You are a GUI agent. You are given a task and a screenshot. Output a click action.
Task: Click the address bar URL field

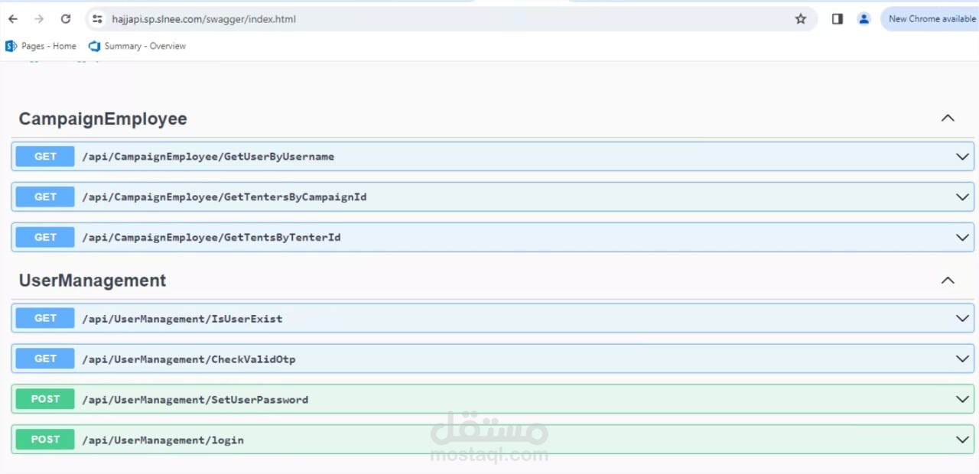pos(451,19)
